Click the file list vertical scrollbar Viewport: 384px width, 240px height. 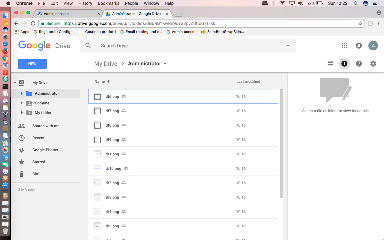pyautogui.click(x=281, y=144)
